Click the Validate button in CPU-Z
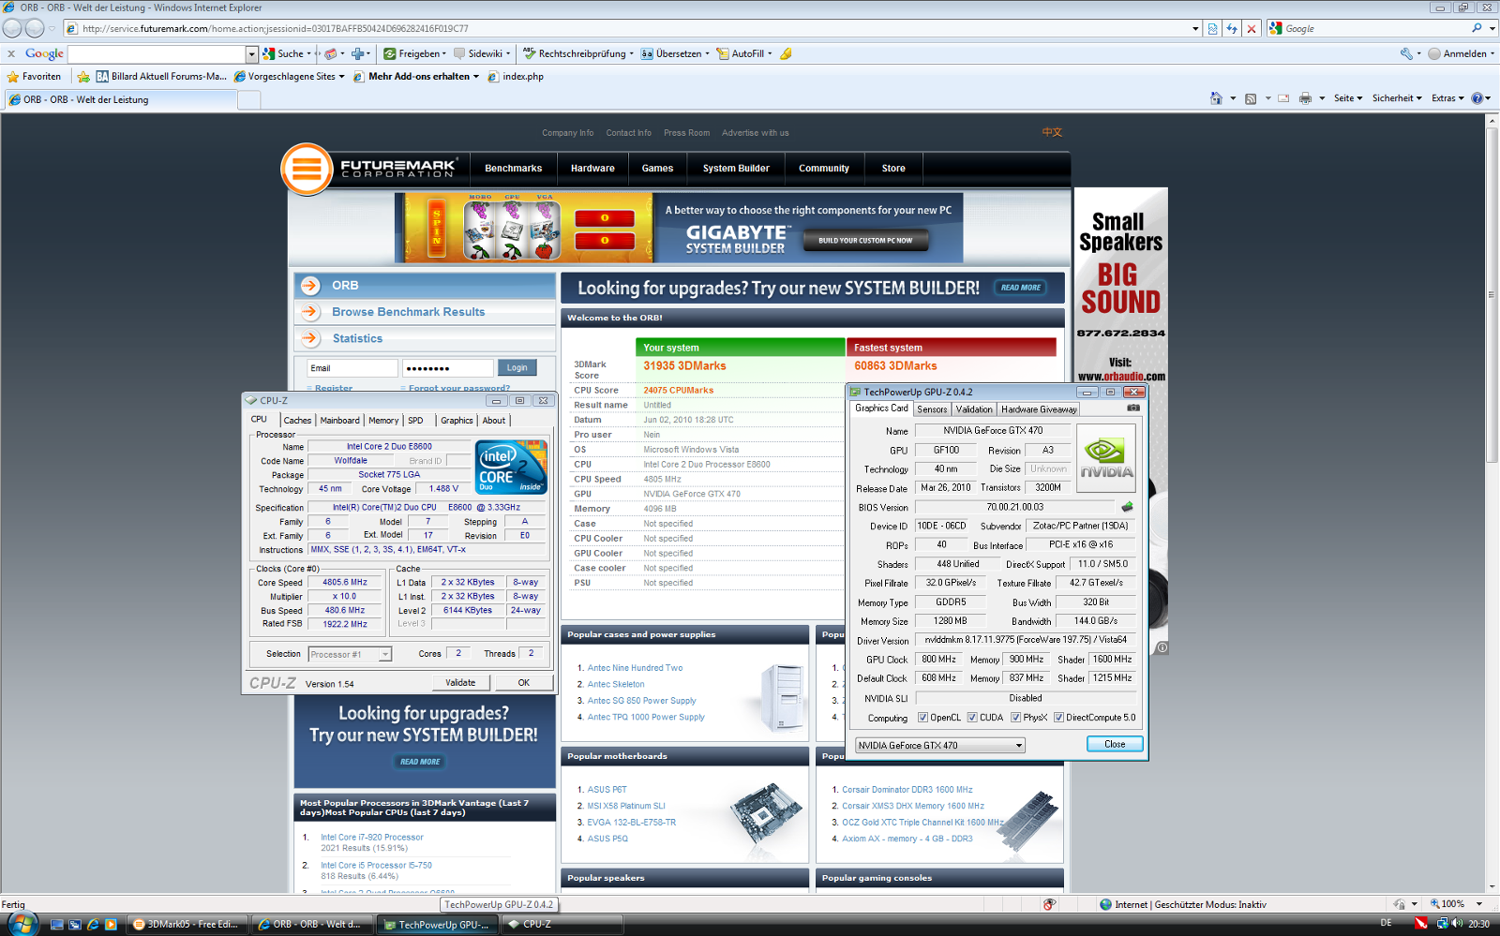The width and height of the screenshot is (1500, 936). tap(460, 683)
